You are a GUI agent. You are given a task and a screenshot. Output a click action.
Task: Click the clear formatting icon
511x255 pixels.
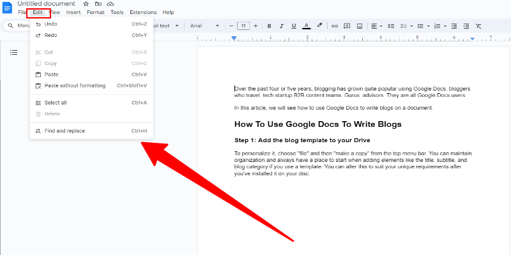coord(478,26)
